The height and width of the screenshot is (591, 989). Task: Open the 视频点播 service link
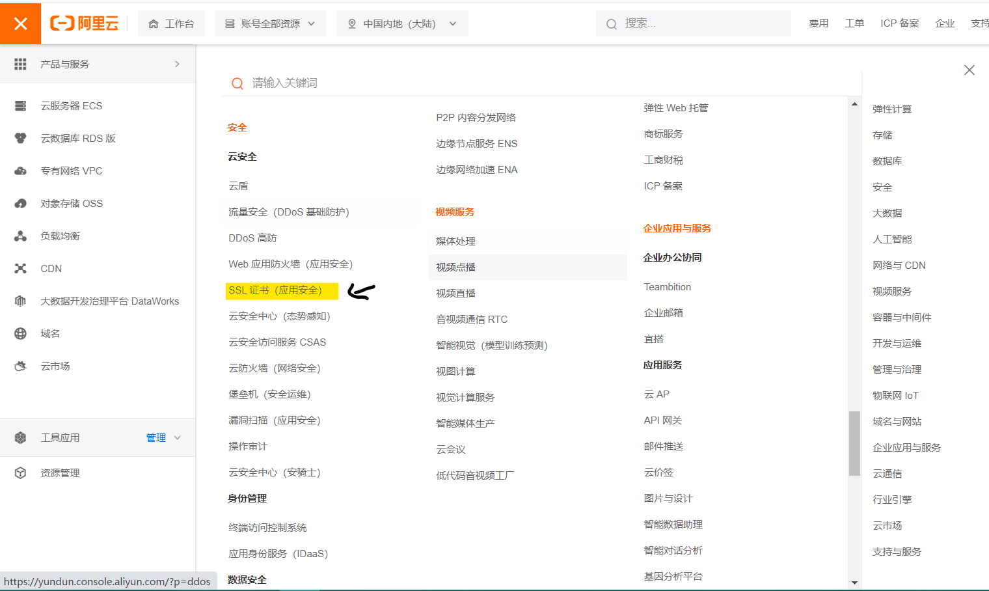[455, 268]
